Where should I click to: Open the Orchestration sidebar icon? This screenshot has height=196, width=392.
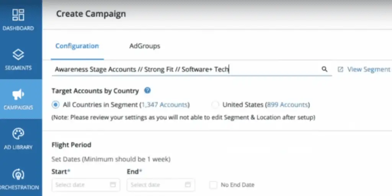click(x=18, y=174)
